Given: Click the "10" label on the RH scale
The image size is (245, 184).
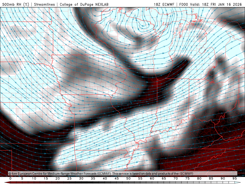Looking at the screenshot, I should point(34,178).
